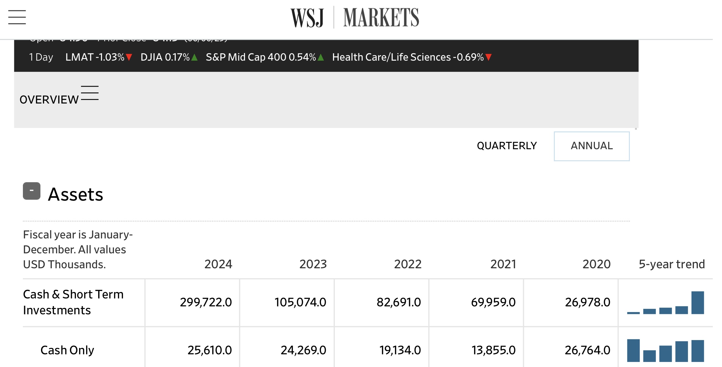Click the Cash & Short Term trend chart
The image size is (722, 367).
click(x=665, y=303)
